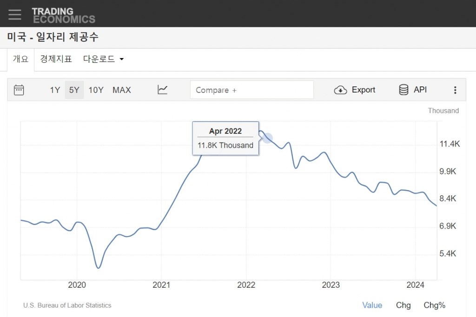
Task: Select the MAX time range
Action: point(122,90)
